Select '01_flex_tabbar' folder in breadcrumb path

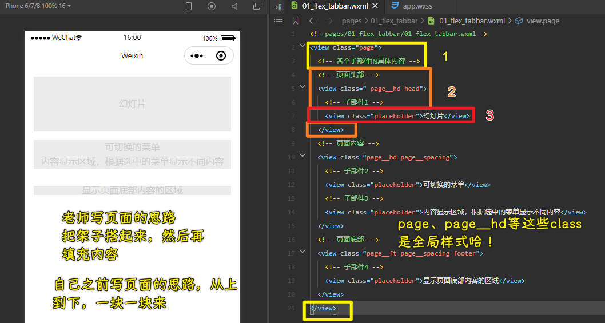pyautogui.click(x=394, y=21)
